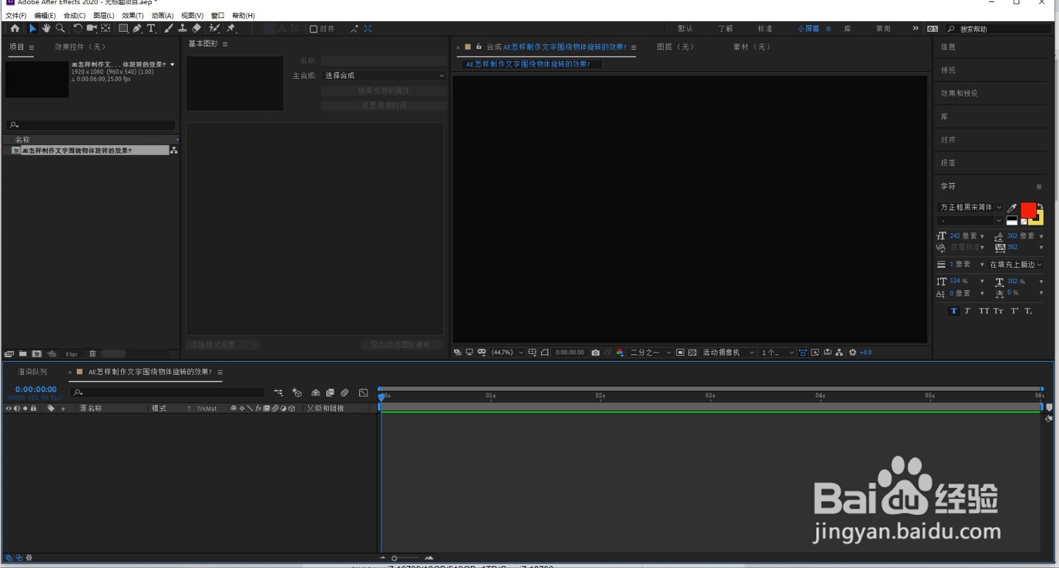Select the Unified Camera tool
The image size is (1059, 568).
click(x=91, y=28)
